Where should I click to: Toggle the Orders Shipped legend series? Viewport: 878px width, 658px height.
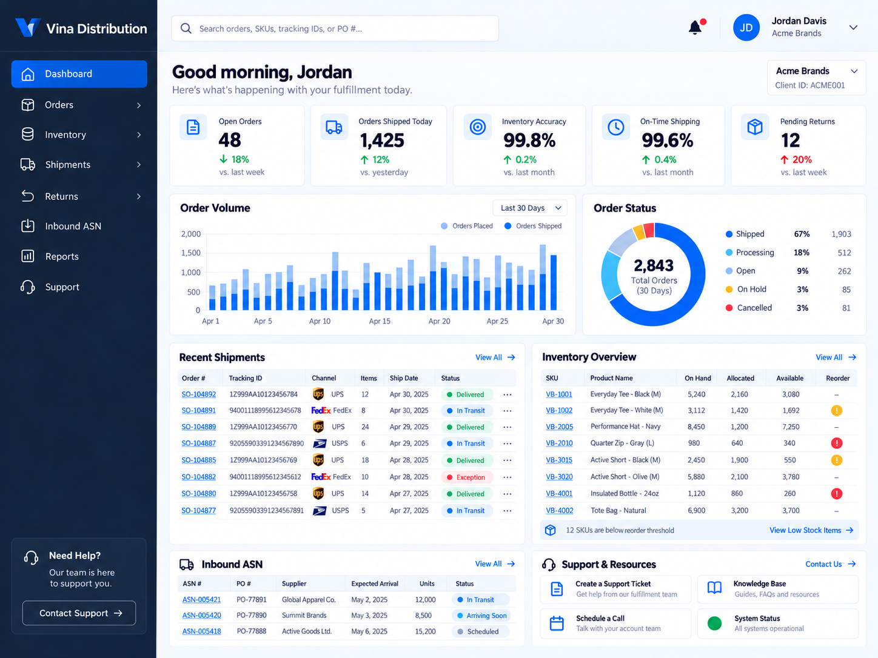click(x=532, y=226)
